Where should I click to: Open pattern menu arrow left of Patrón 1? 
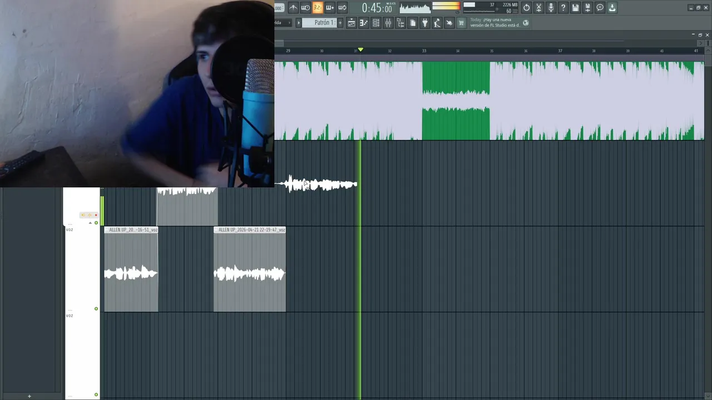click(x=299, y=23)
